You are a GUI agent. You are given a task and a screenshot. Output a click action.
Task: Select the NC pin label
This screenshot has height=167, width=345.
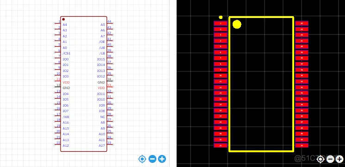[103, 117]
